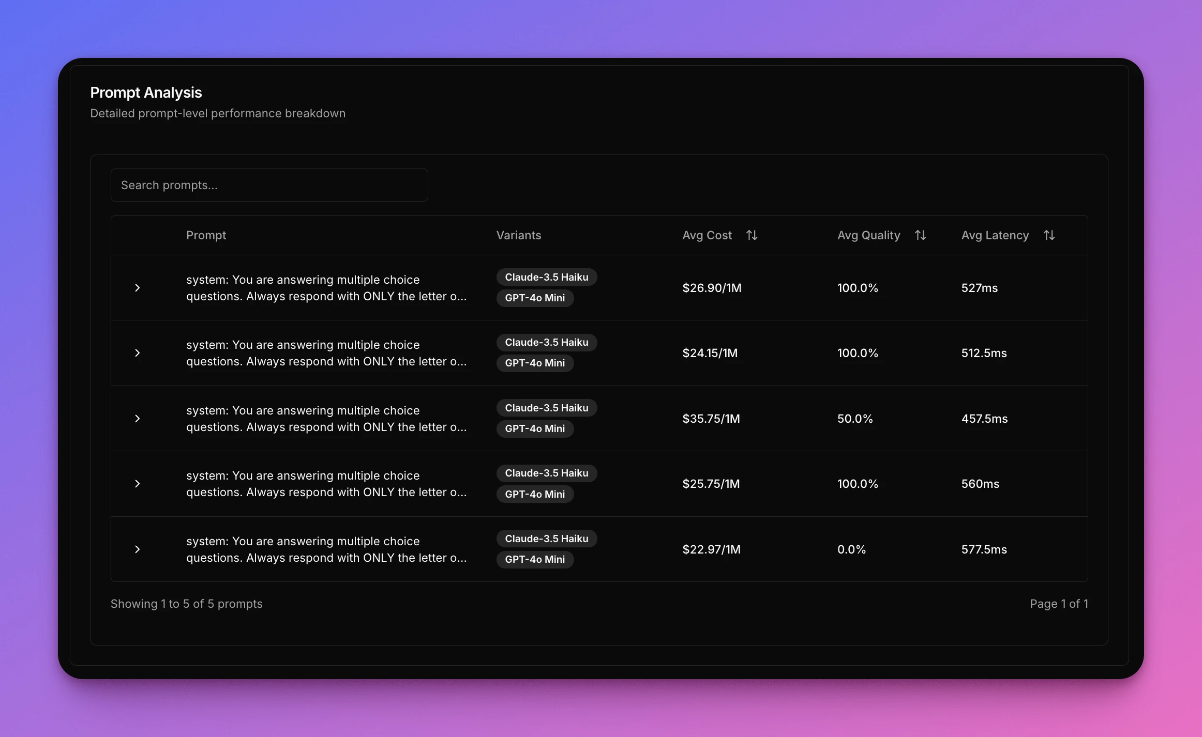
Task: Click prompt text in the 577.5ms row
Action: coord(326,549)
